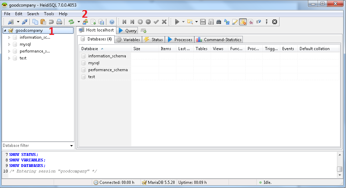Image resolution: width=346 pixels, height=188 pixels.
Task: Click the SQL log scrollbar thumb
Action: coord(340,169)
